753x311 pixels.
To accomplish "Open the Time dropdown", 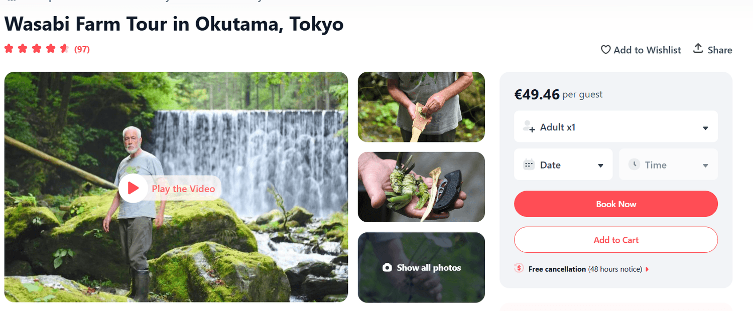I will [x=705, y=166].
